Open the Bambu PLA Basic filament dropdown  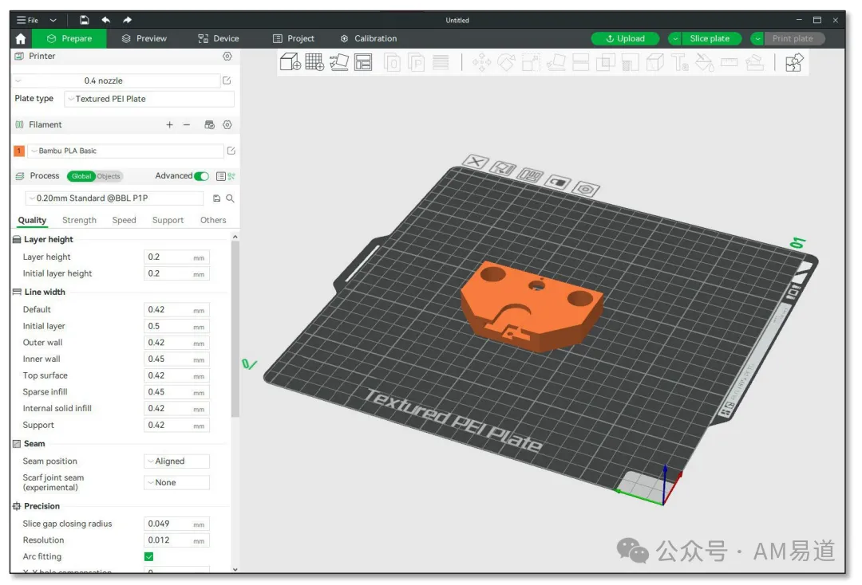(x=126, y=151)
